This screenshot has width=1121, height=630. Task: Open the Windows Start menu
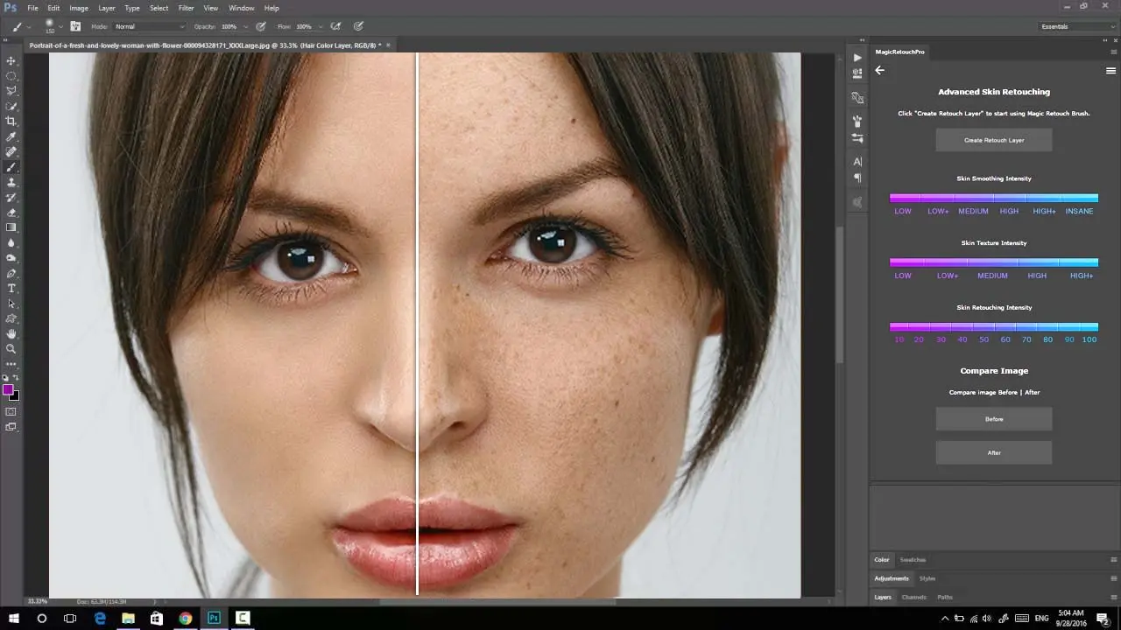click(x=14, y=618)
